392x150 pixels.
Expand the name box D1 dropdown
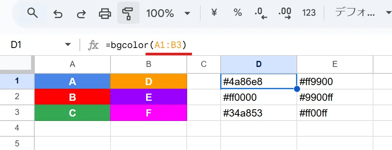[67, 45]
